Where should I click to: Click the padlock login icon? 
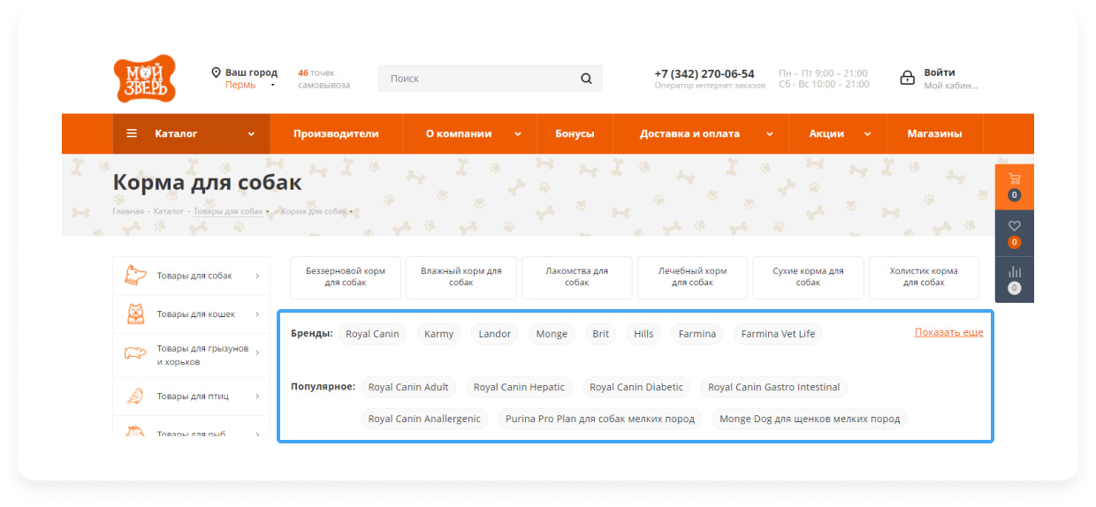(907, 78)
